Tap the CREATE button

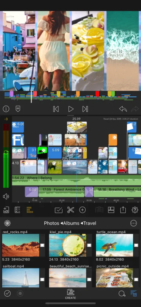pyautogui.click(x=70, y=294)
